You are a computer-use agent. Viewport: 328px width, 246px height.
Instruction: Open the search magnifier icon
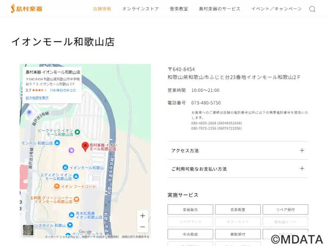[312, 9]
